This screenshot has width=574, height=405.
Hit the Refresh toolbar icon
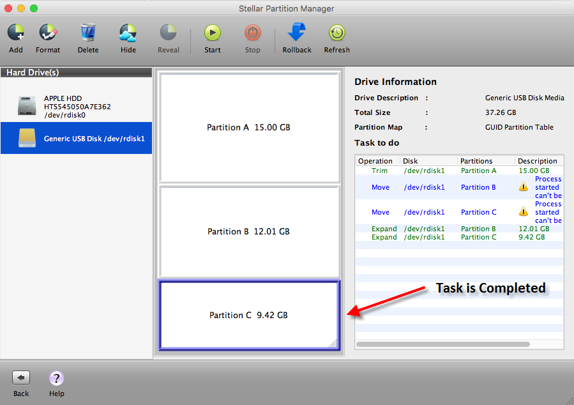click(336, 33)
